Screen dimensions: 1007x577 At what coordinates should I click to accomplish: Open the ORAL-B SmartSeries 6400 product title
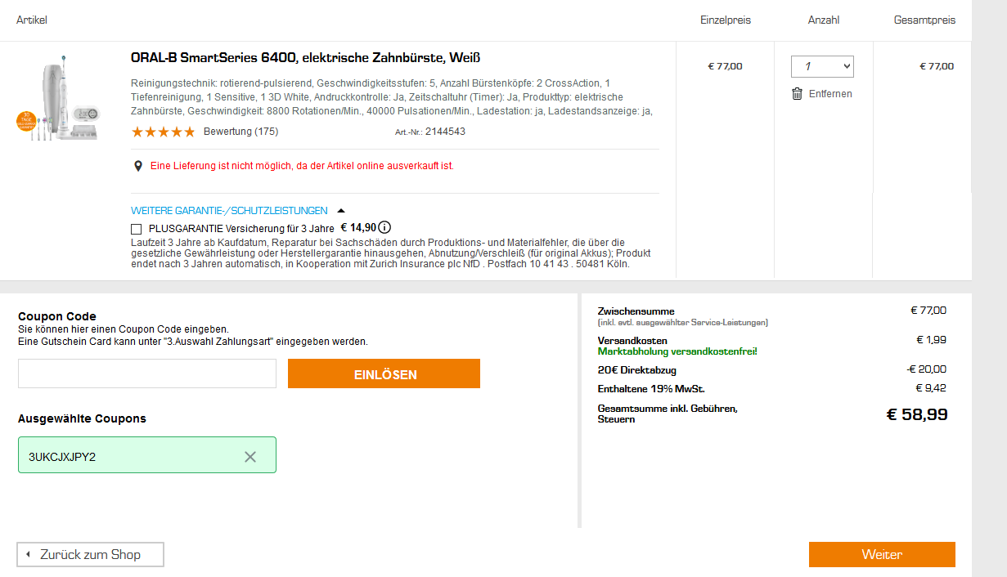[305, 58]
